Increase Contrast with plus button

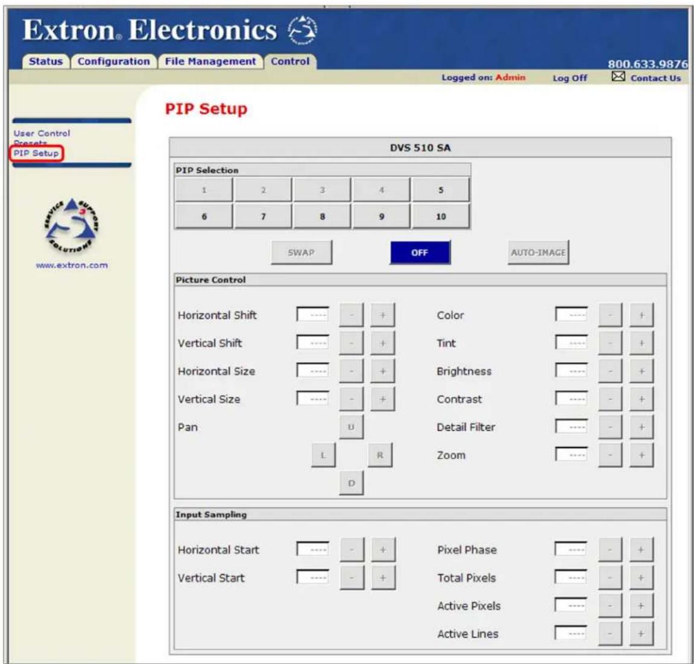(x=642, y=399)
